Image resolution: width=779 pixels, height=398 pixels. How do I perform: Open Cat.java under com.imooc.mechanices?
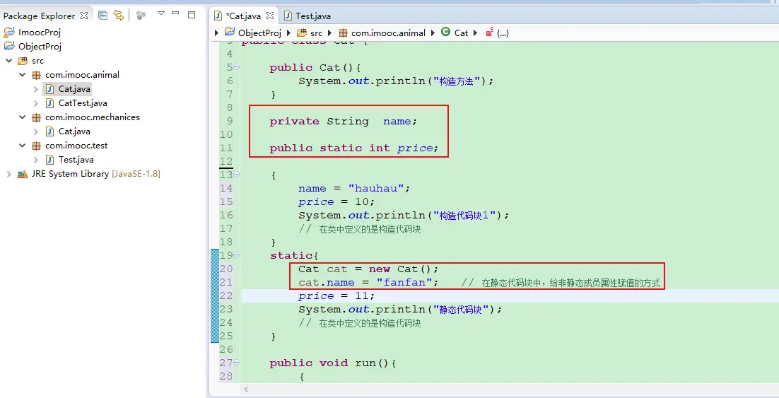click(x=74, y=131)
